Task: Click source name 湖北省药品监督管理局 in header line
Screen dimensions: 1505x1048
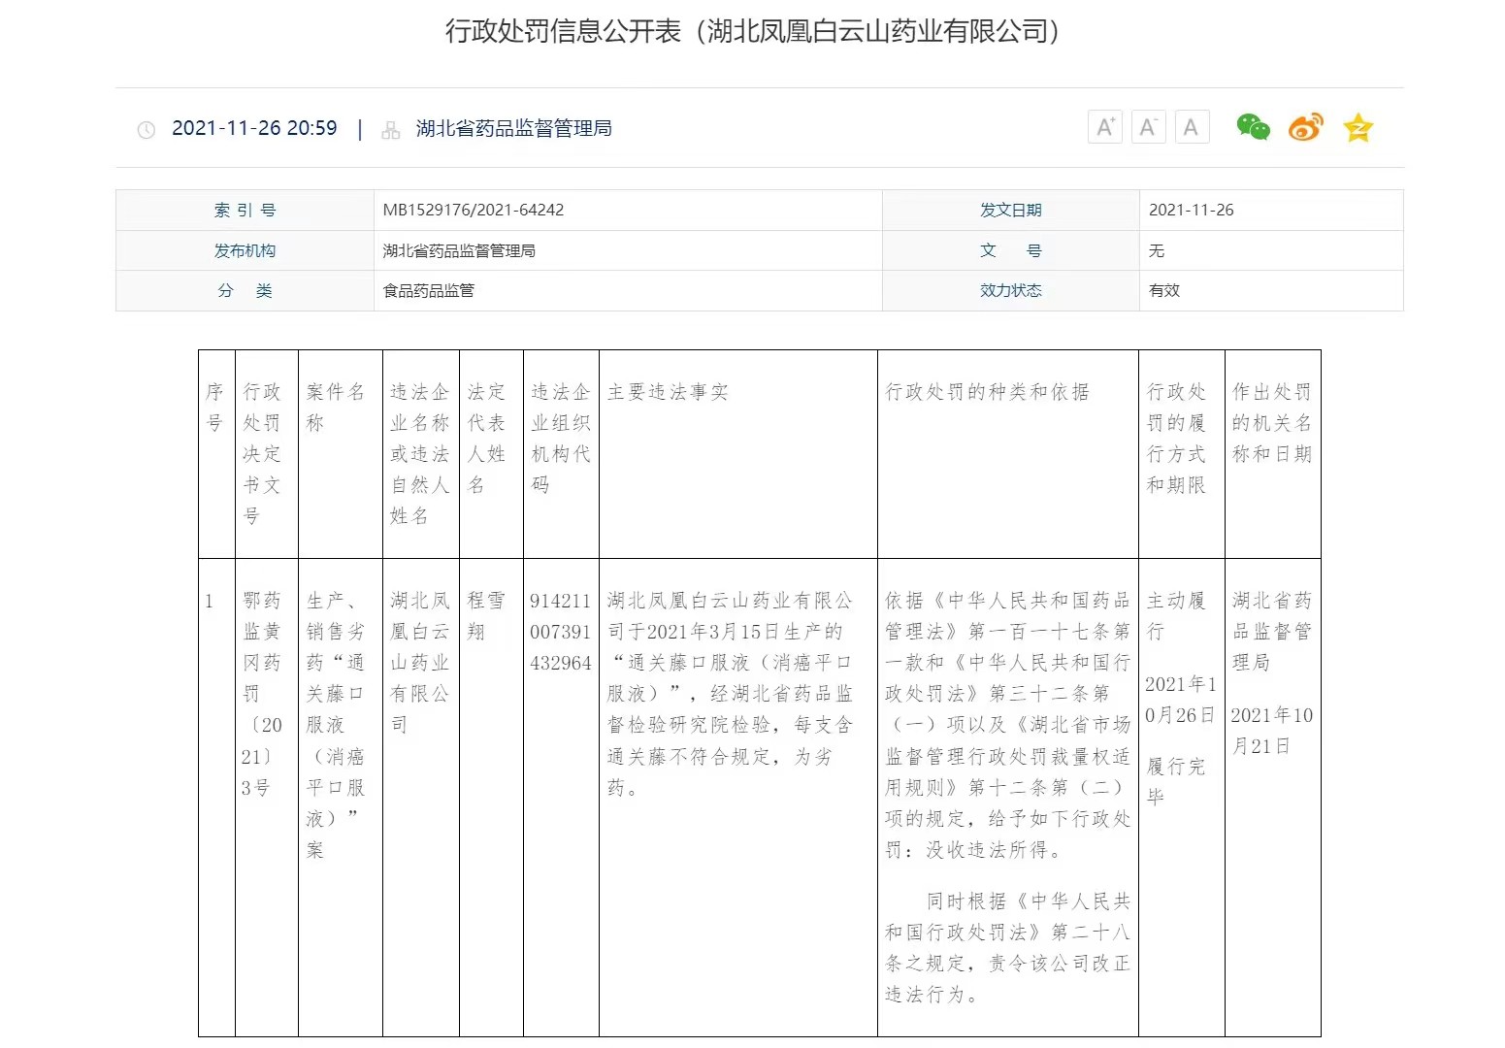Action: [x=513, y=128]
